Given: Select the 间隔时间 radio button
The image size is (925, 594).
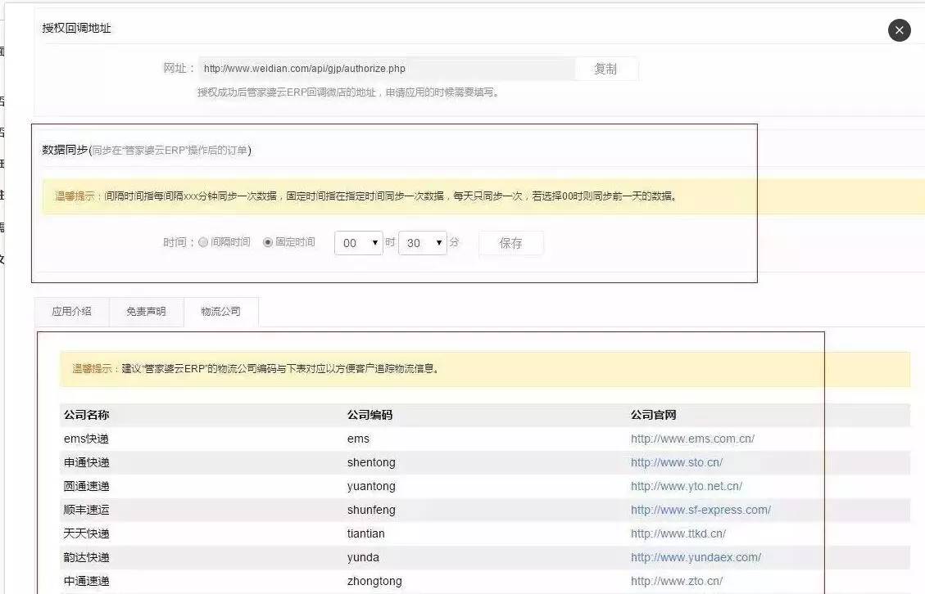Looking at the screenshot, I should point(204,243).
